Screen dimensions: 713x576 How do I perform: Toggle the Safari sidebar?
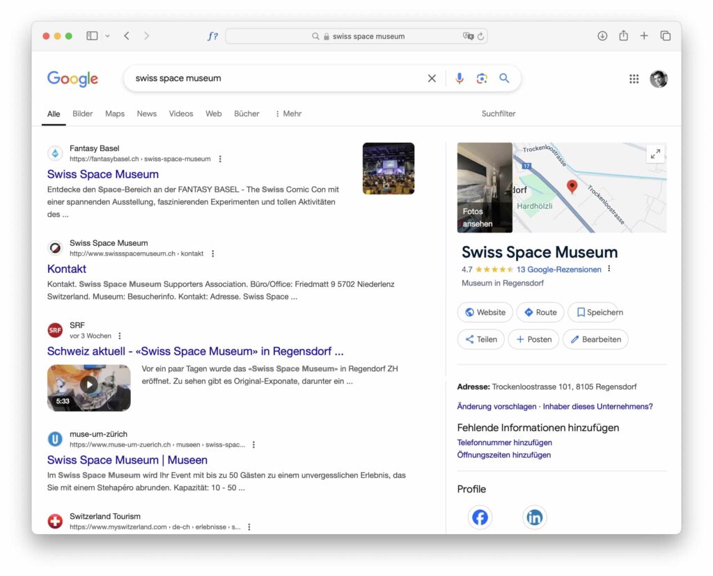[92, 36]
